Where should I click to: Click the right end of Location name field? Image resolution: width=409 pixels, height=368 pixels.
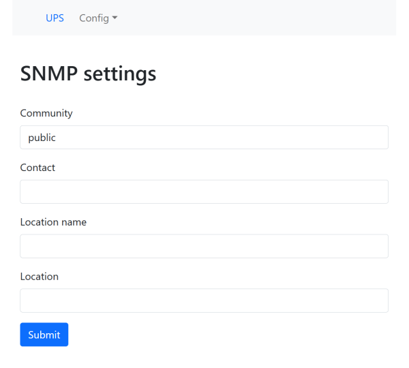(378, 246)
